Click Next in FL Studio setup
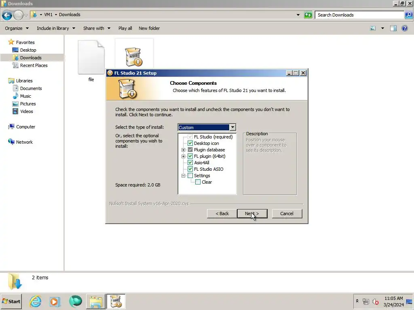Screen dimensions: 414x310 tap(252, 214)
